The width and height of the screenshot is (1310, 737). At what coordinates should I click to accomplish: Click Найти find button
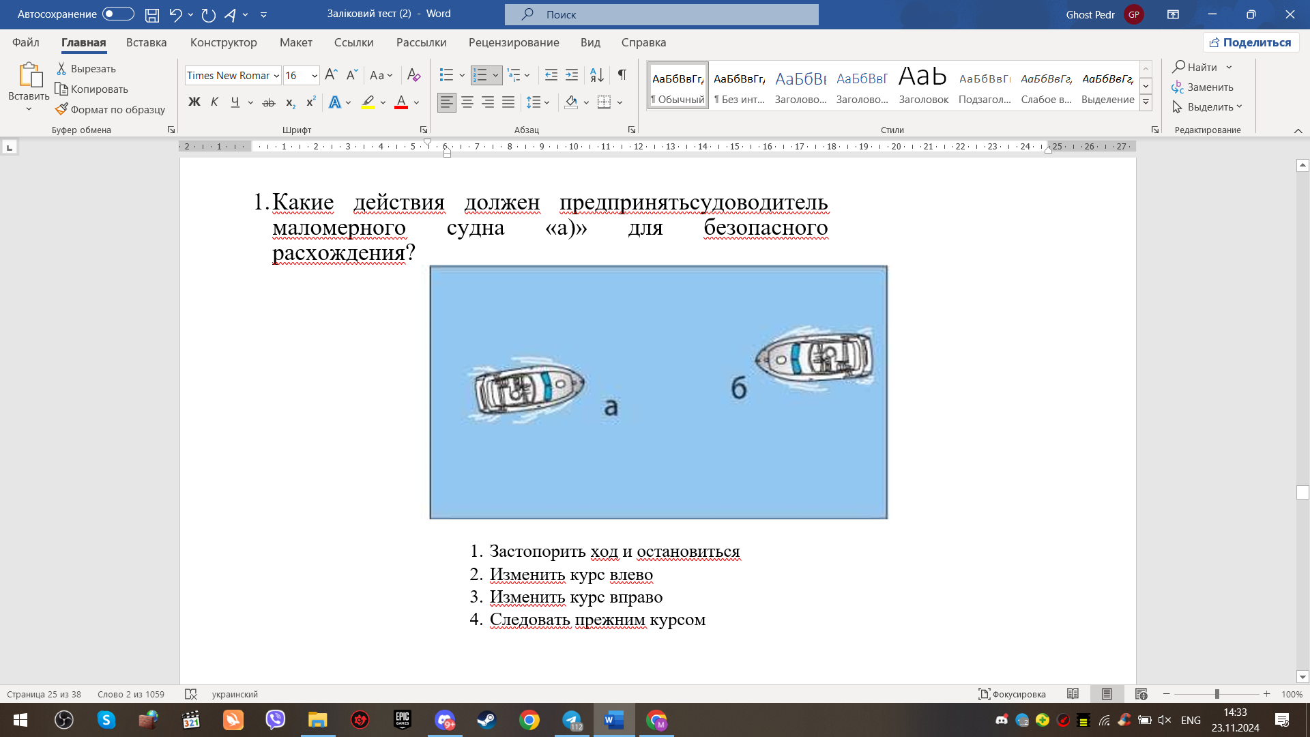pyautogui.click(x=1195, y=67)
